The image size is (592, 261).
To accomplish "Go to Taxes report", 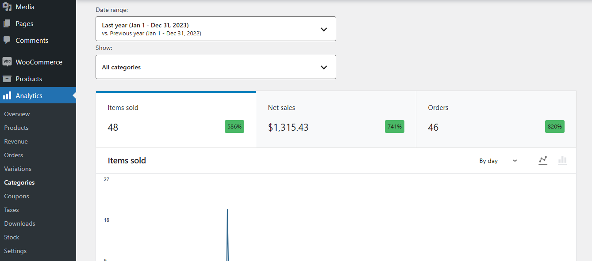I will pyautogui.click(x=12, y=210).
